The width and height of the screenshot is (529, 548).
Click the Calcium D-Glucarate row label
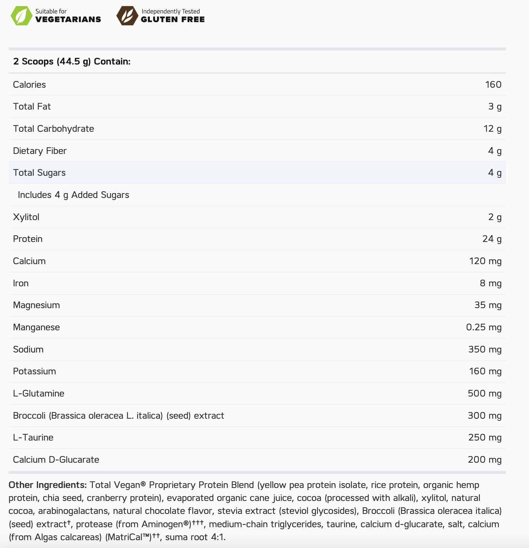coord(56,460)
